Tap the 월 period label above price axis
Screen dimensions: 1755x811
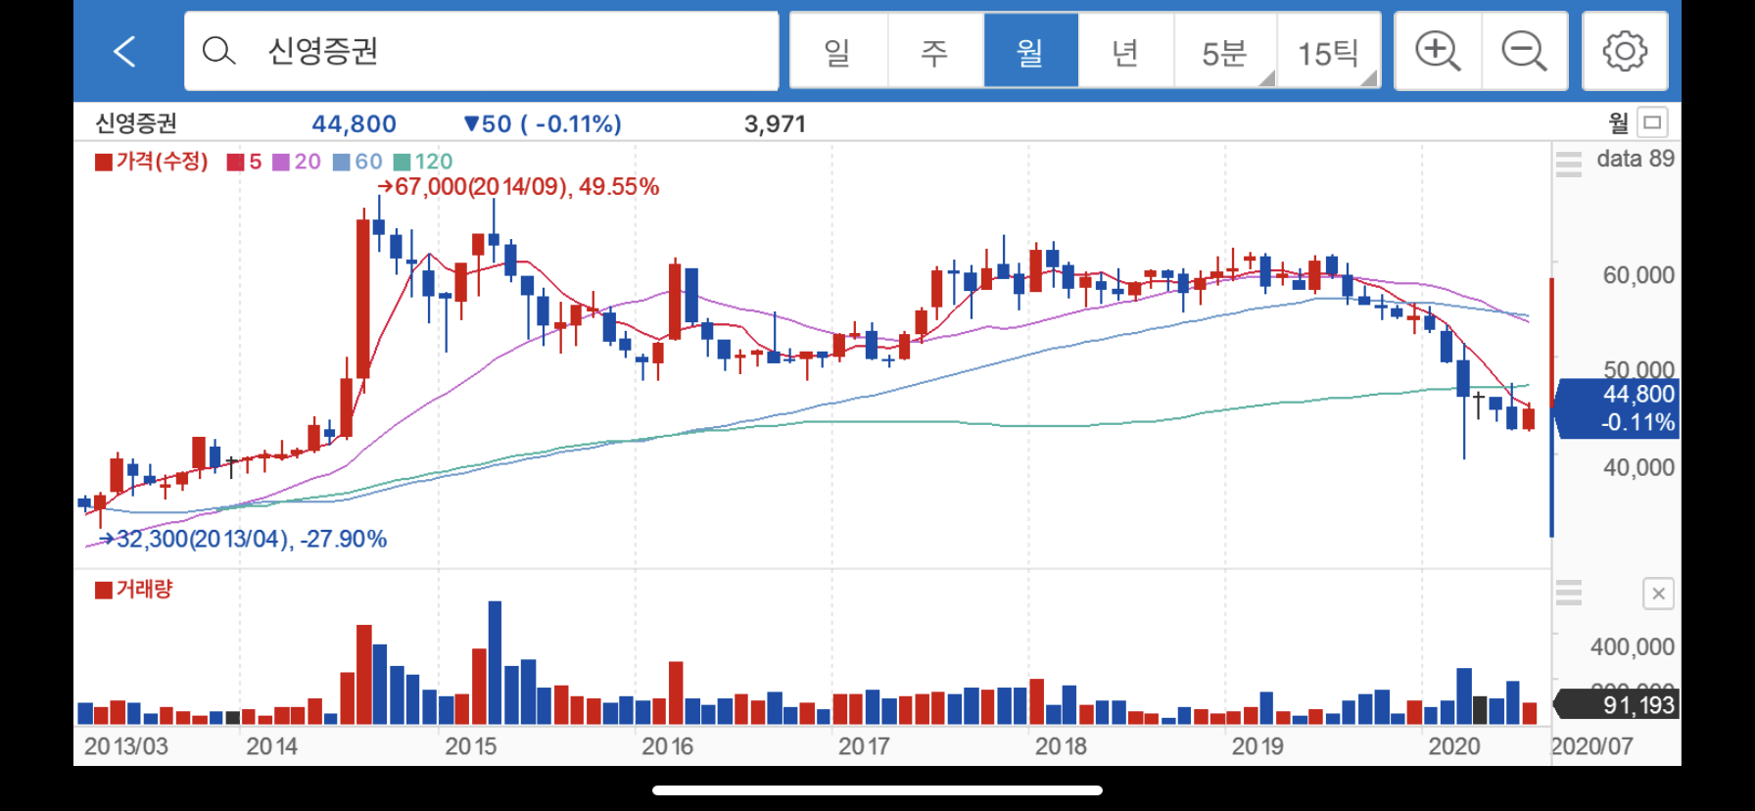pyautogui.click(x=1618, y=122)
